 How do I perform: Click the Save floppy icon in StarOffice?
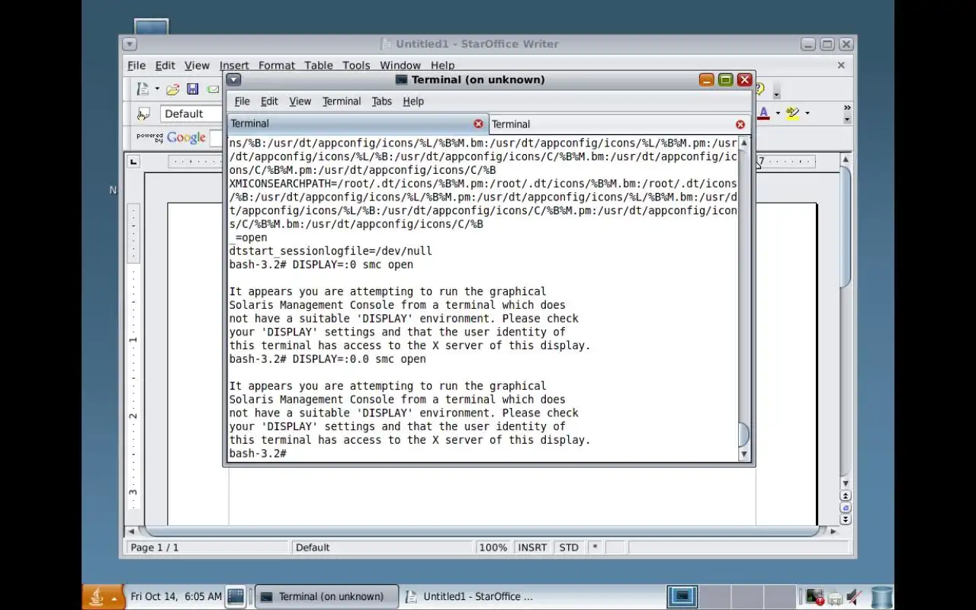coord(193,89)
